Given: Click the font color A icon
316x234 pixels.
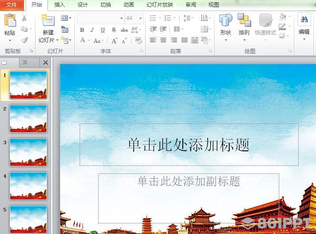Looking at the screenshot, I should 82,40.
